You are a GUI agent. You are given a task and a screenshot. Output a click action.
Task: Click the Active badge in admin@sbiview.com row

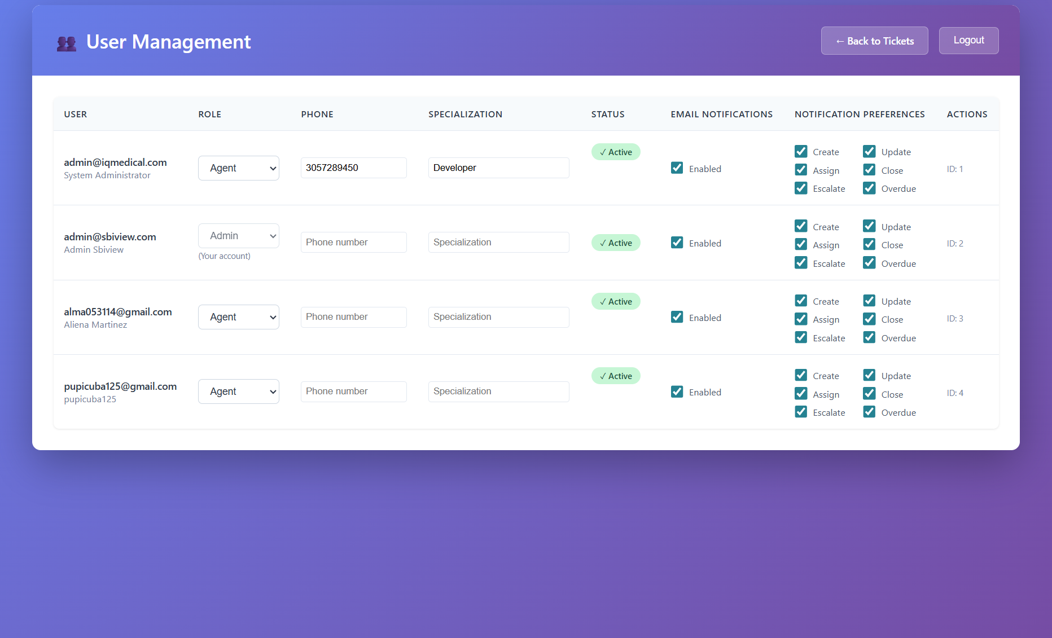(x=615, y=243)
